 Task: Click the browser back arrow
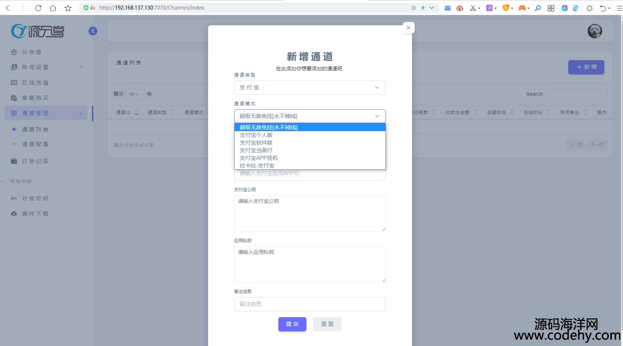click(7, 8)
